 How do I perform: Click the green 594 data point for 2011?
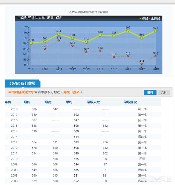(x=59, y=34)
